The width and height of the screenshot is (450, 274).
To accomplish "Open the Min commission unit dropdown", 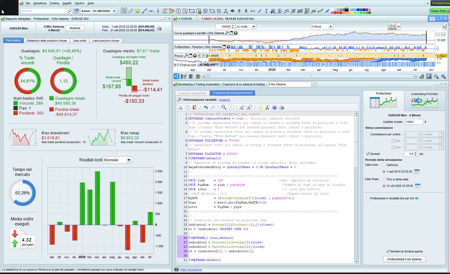I will tap(441, 141).
